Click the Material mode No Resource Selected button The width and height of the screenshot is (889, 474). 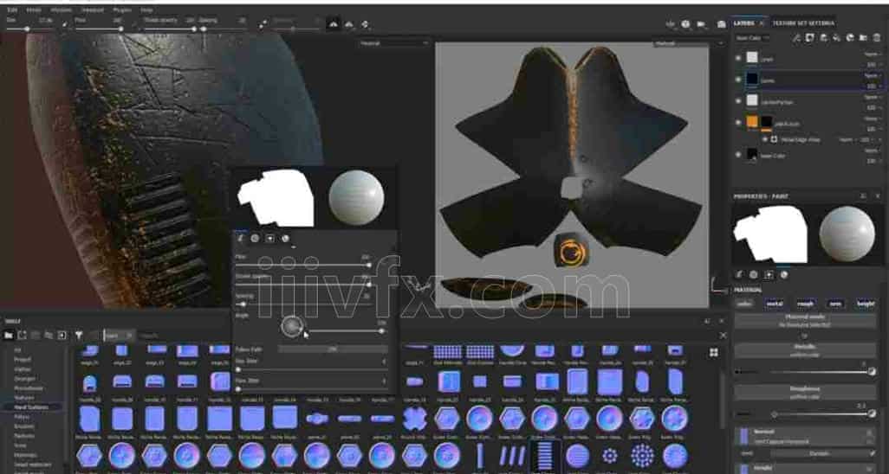tap(805, 321)
